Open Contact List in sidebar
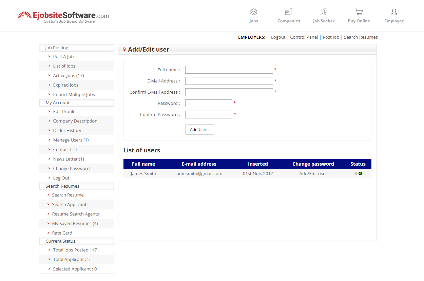 coord(65,150)
